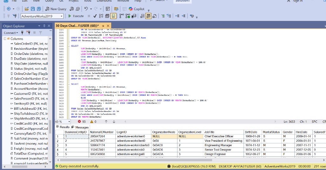The height and width of the screenshot is (170, 326).
Task: Click the Object Explorer vertical scrollbar
Action: pyautogui.click(x=50, y=127)
